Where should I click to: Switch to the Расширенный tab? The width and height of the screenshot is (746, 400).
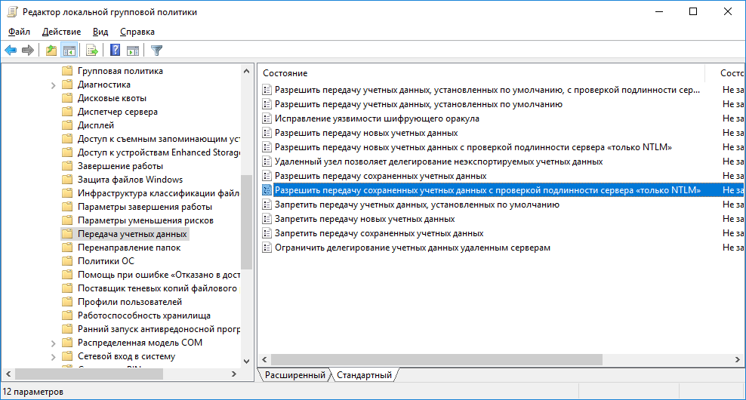(x=295, y=375)
